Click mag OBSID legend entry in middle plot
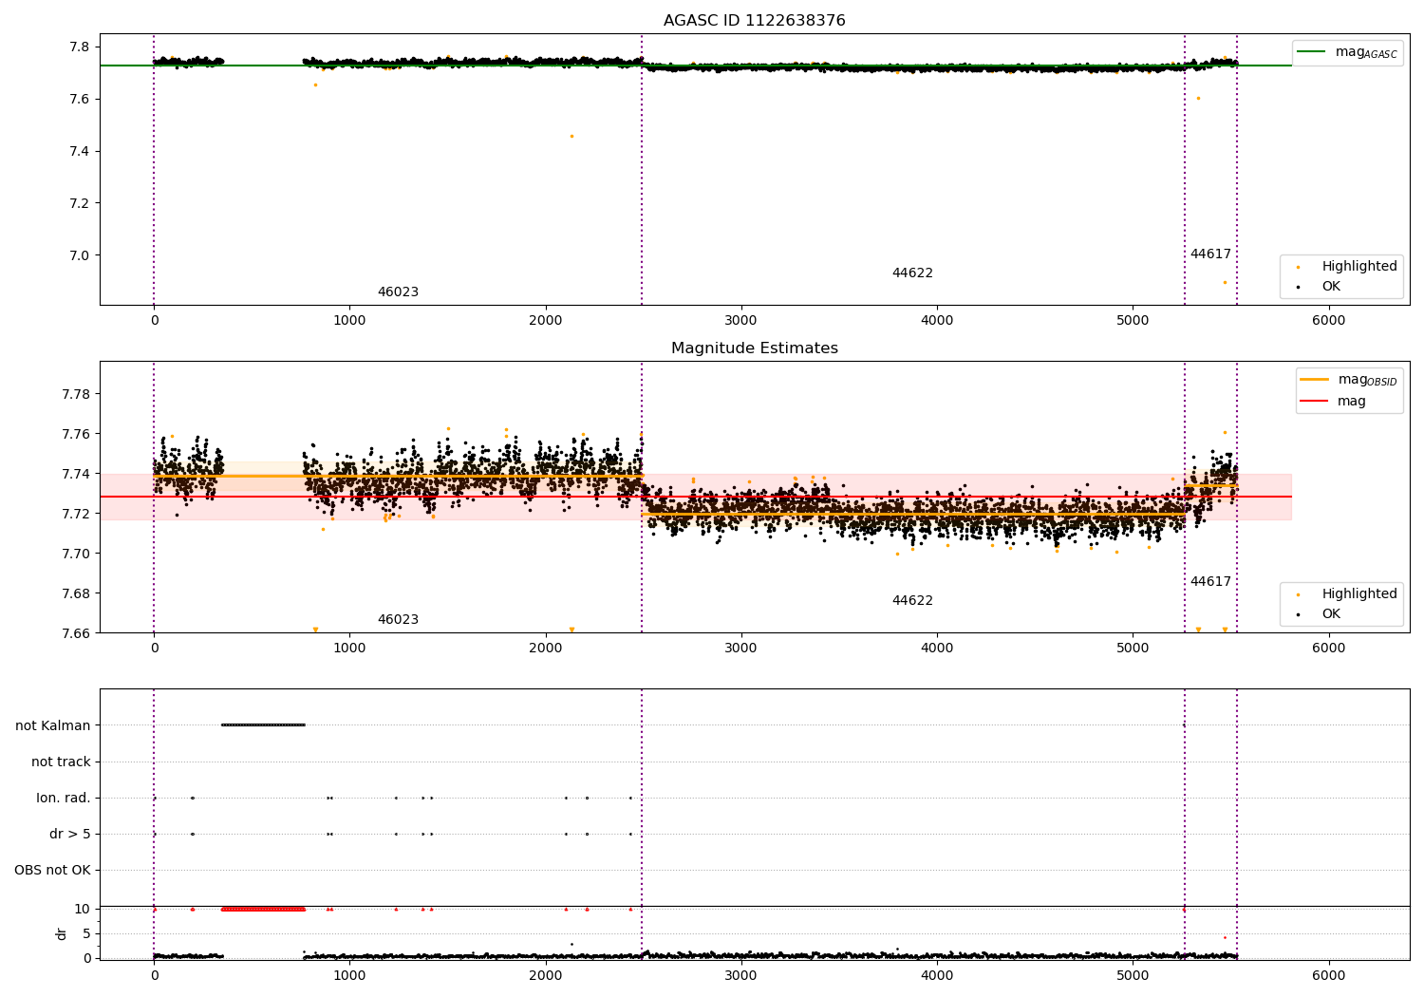The height and width of the screenshot is (997, 1424). (1349, 380)
